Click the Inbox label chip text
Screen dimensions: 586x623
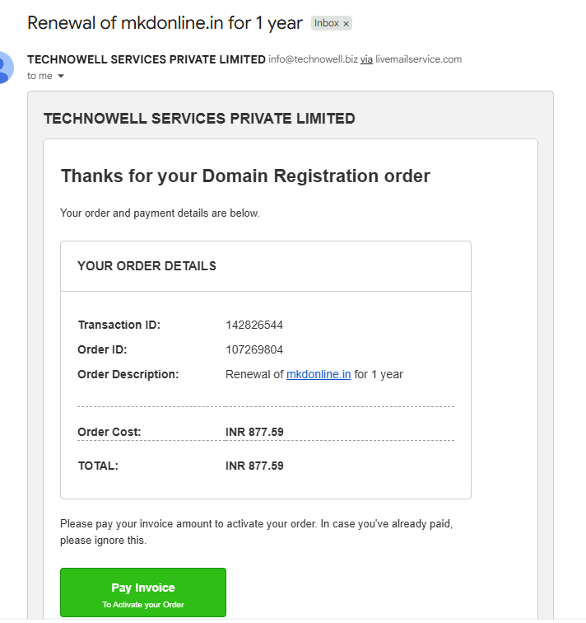(x=327, y=23)
